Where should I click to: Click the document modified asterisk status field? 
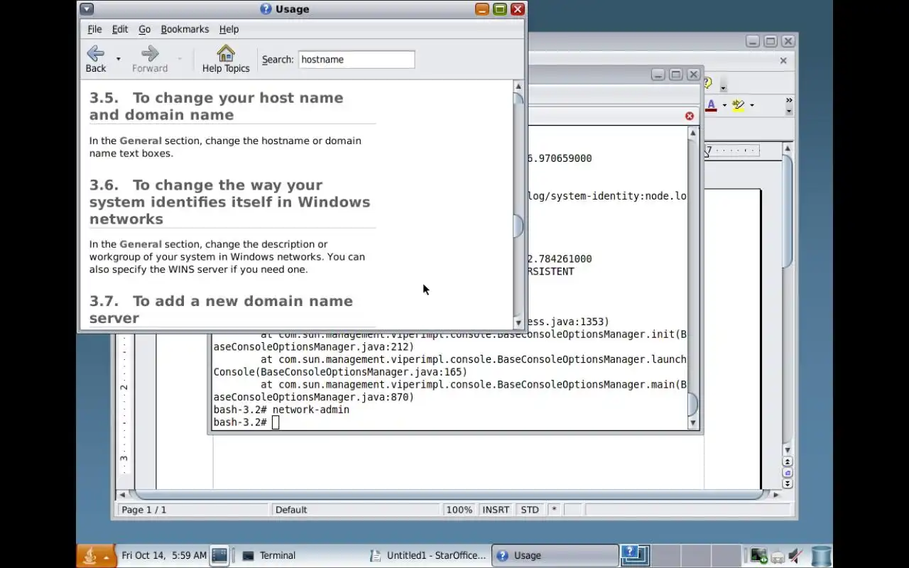coord(554,510)
